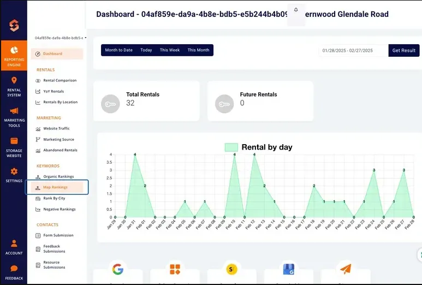Toggle the Rental by day legend swatch
Screen dimensions: 422x285
pyautogui.click(x=231, y=147)
